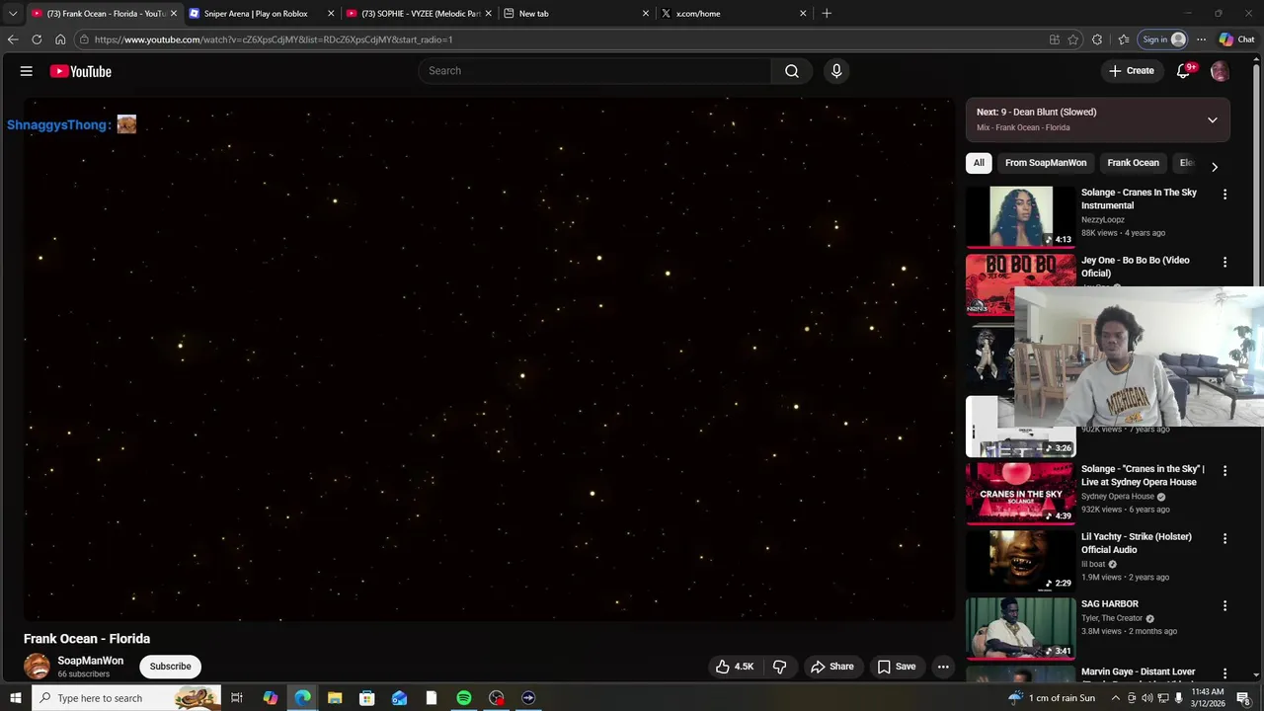Open Cranes in the Sky Live thumbnail
Viewport: 1264px width, 711px height.
tap(1020, 493)
